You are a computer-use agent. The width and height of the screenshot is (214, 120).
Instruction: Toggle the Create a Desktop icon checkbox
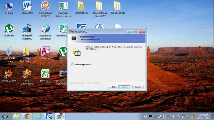[x=73, y=65]
